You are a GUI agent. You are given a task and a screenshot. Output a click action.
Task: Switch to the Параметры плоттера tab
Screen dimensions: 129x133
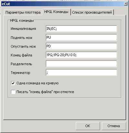(x=23, y=12)
